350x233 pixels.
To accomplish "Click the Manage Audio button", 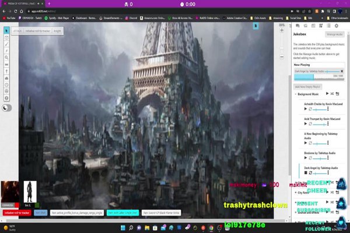I will click(x=335, y=34).
